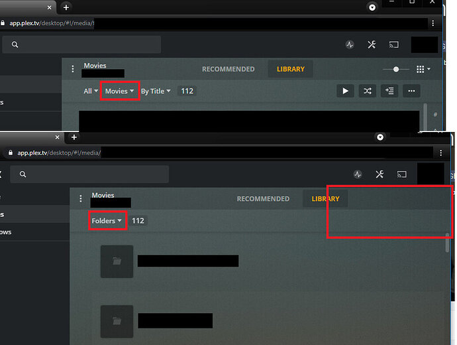Image resolution: width=457 pixels, height=345 pixels.
Task: Open the three-dot more actions button
Action: click(x=411, y=91)
